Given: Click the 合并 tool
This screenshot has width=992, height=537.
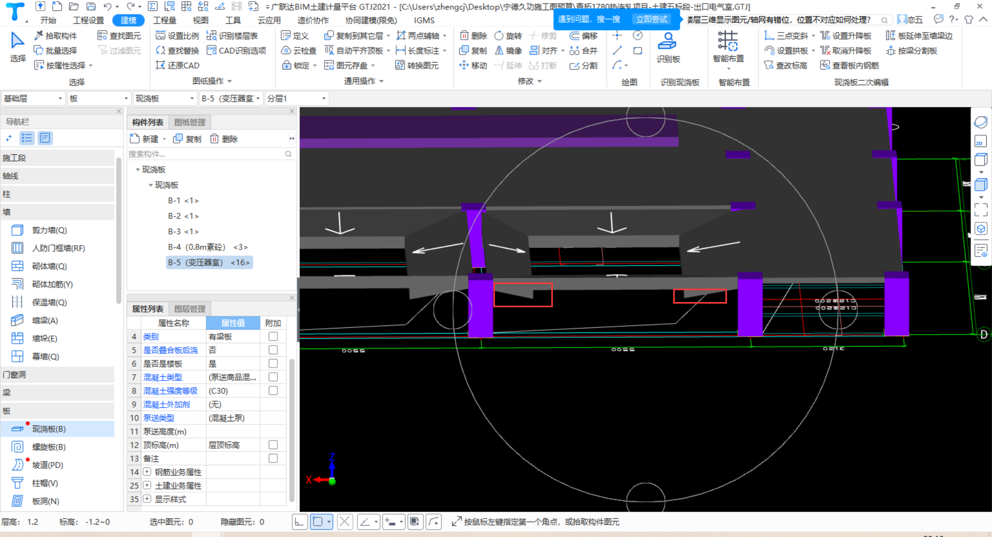Looking at the screenshot, I should coord(583,51).
